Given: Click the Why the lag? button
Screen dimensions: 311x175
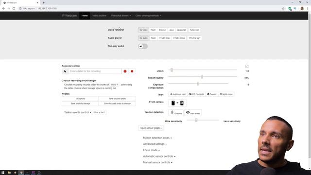Looking at the screenshot, I should [194, 38].
